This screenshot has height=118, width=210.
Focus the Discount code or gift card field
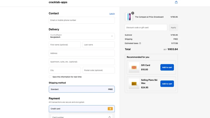(x=146, y=28)
